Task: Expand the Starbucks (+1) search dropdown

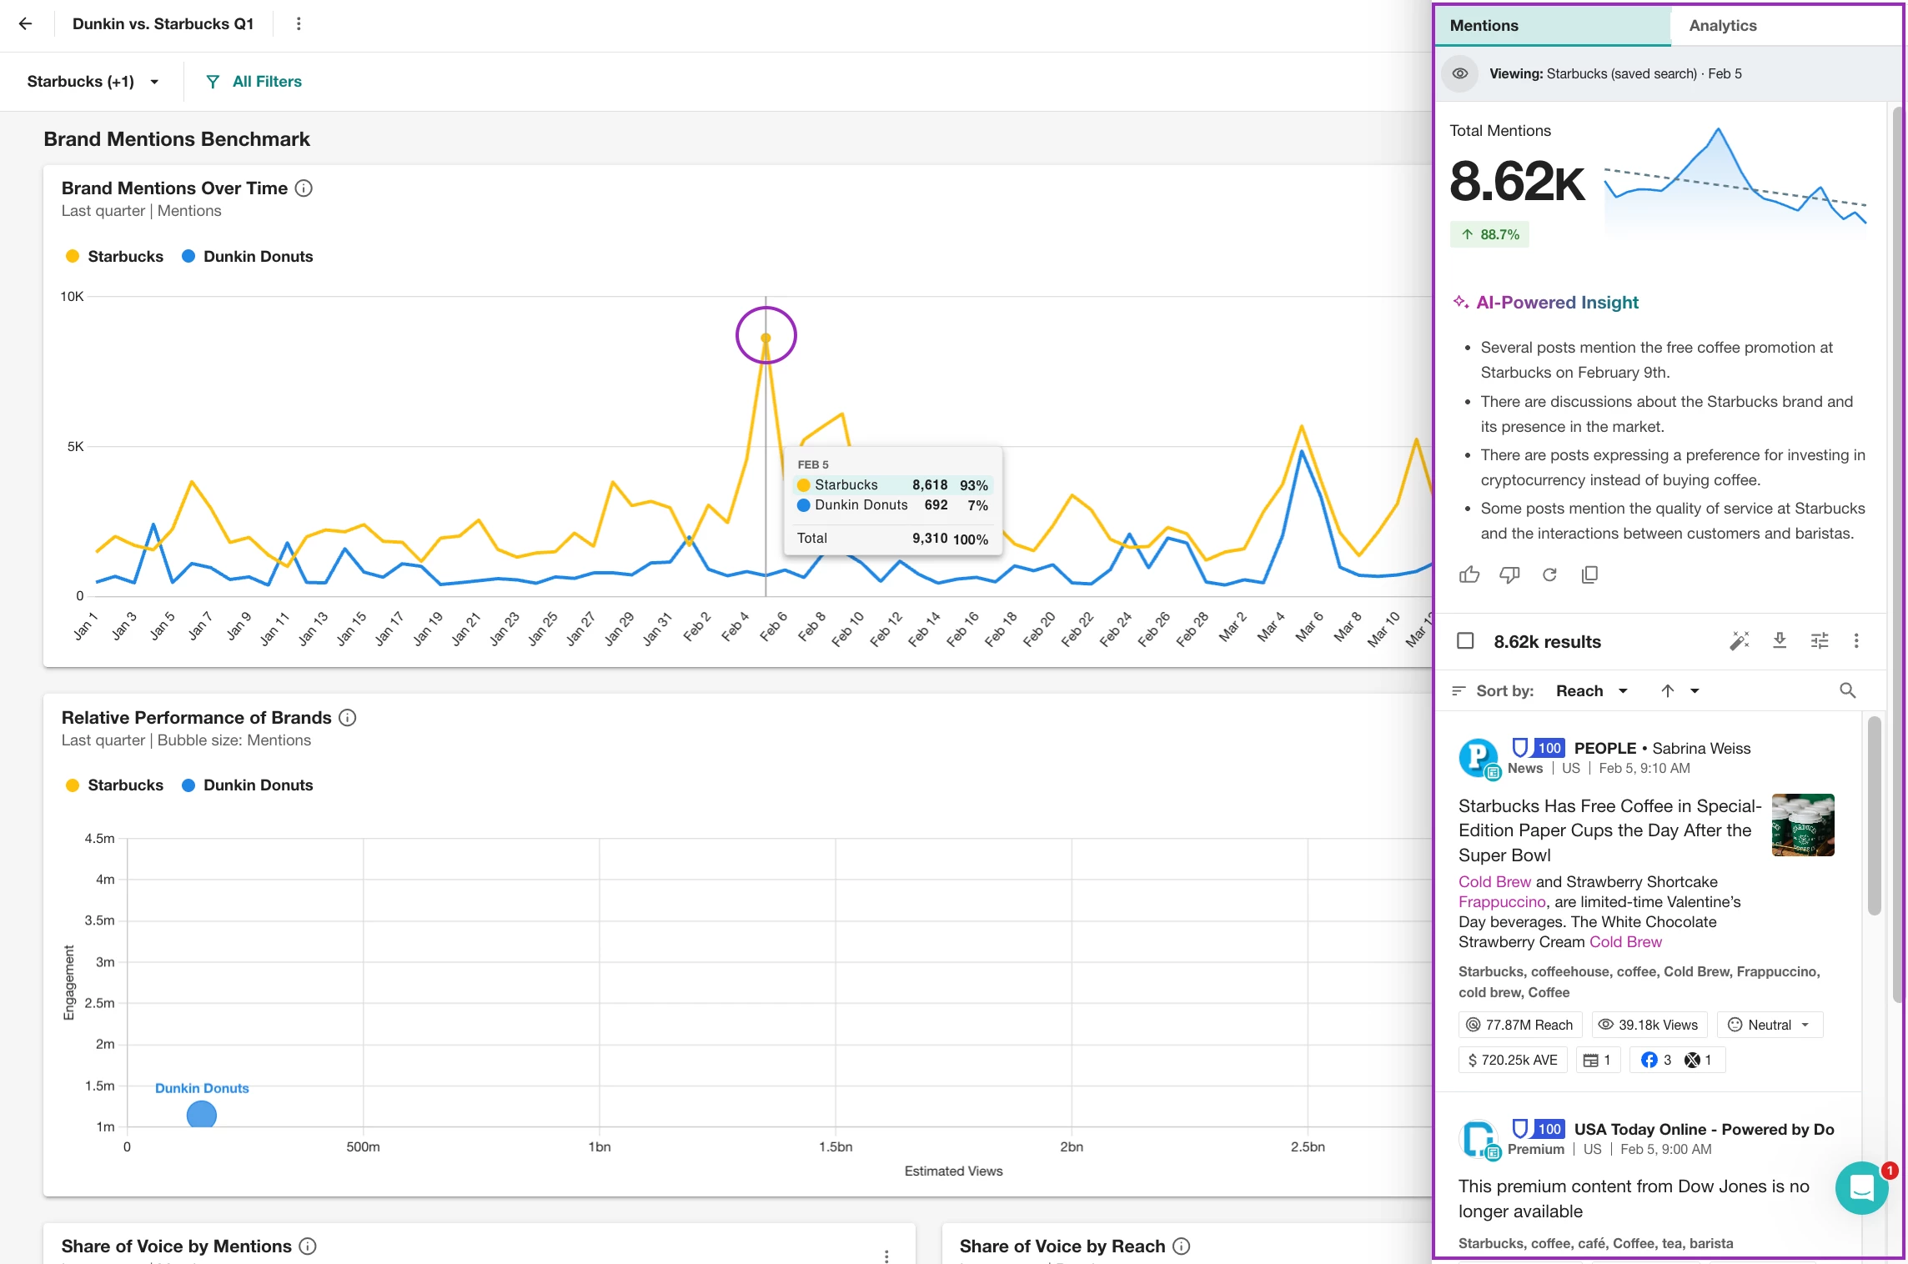Action: [x=93, y=82]
